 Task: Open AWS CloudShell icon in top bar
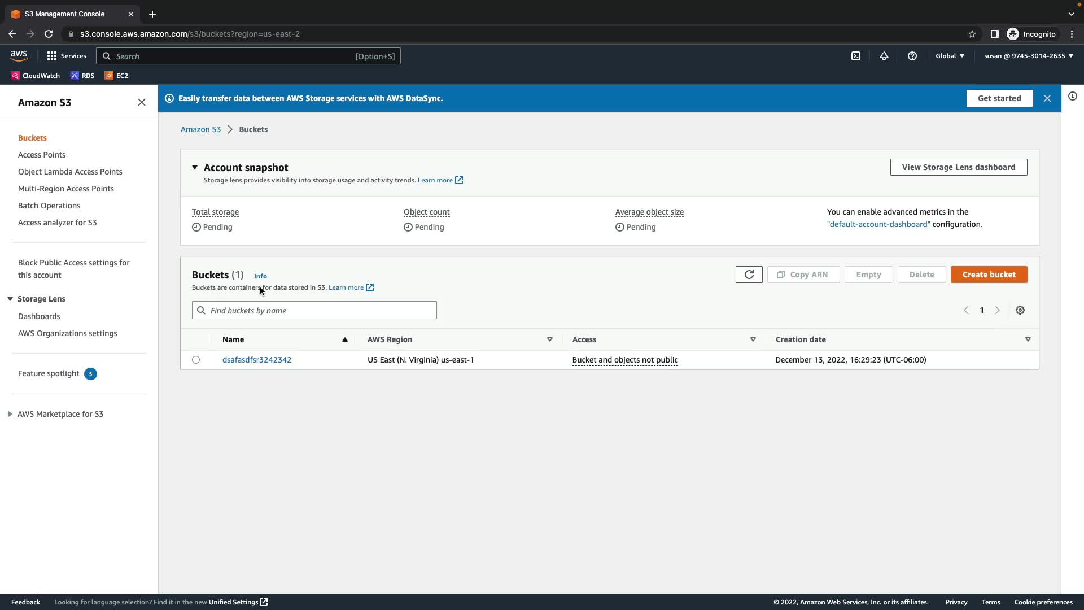(856, 56)
